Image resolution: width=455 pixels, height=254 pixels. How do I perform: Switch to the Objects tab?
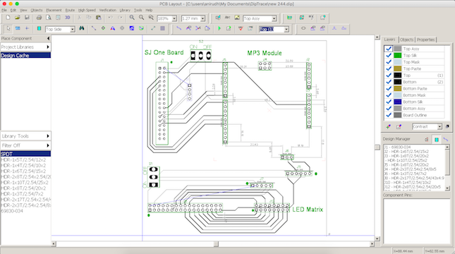(x=406, y=40)
